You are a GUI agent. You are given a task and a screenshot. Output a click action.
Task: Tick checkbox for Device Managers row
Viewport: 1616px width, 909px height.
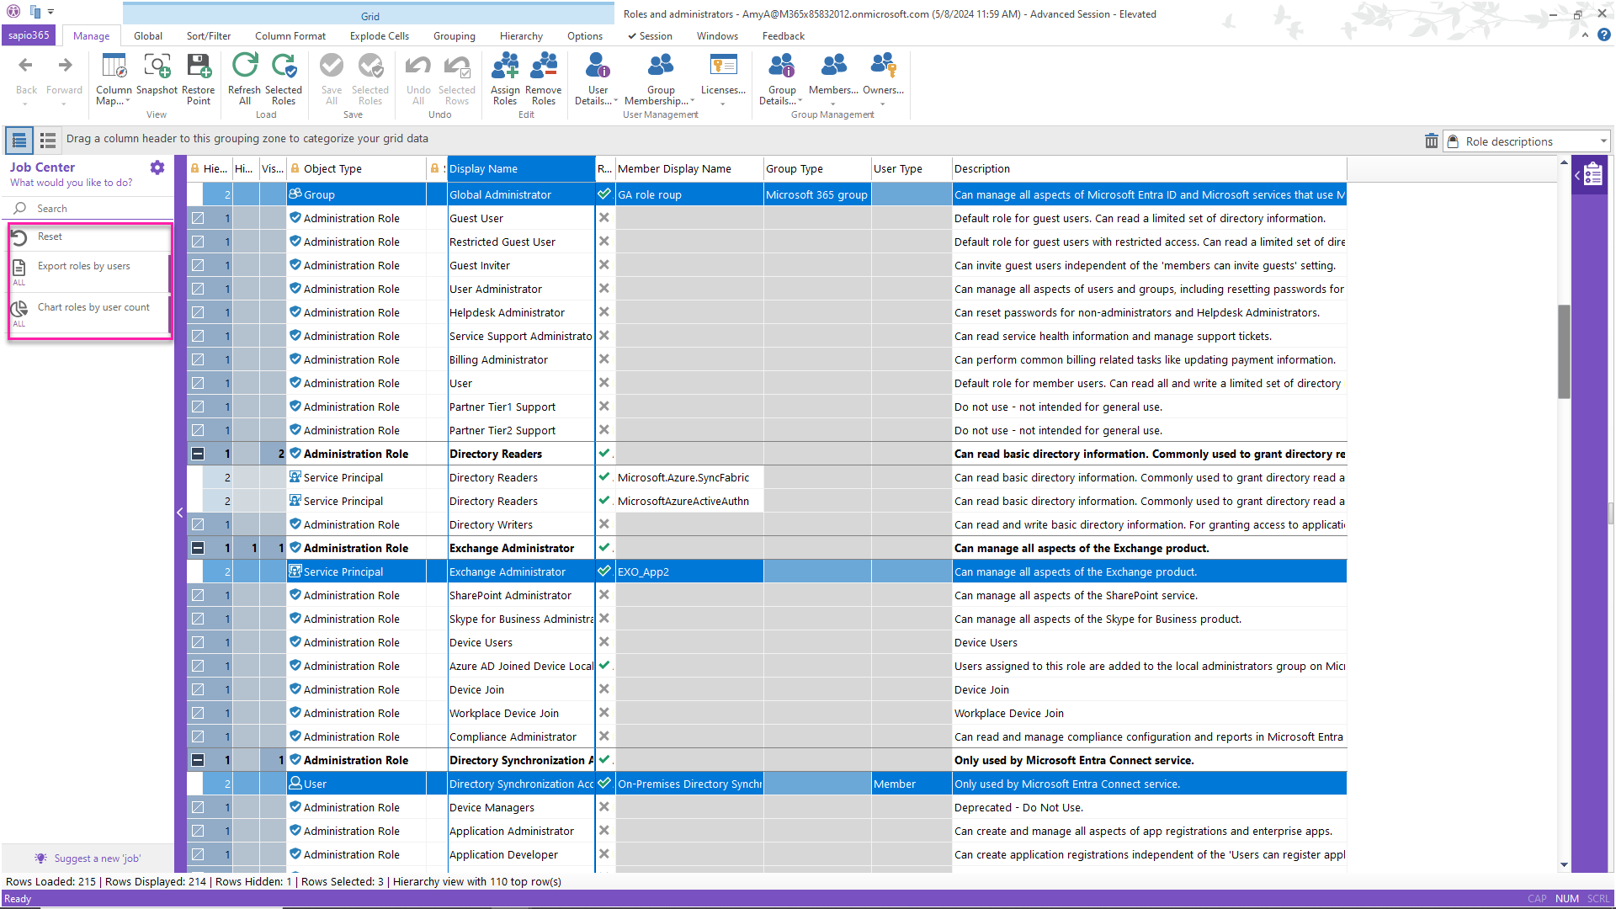click(198, 807)
